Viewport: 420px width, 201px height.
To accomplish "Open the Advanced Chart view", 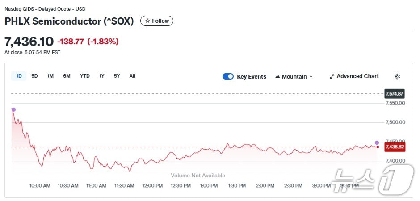I will coord(354,76).
